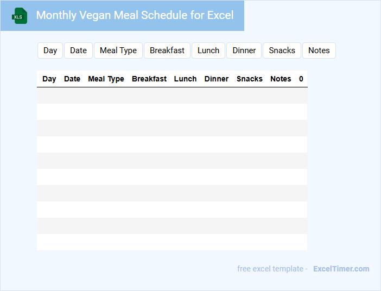Click the Dinner table column header
Viewport: 381px width, 291px height.
(x=217, y=79)
